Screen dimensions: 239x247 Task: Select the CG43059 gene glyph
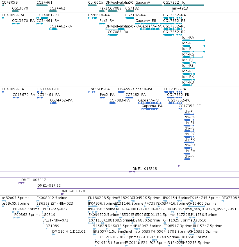[3, 5]
